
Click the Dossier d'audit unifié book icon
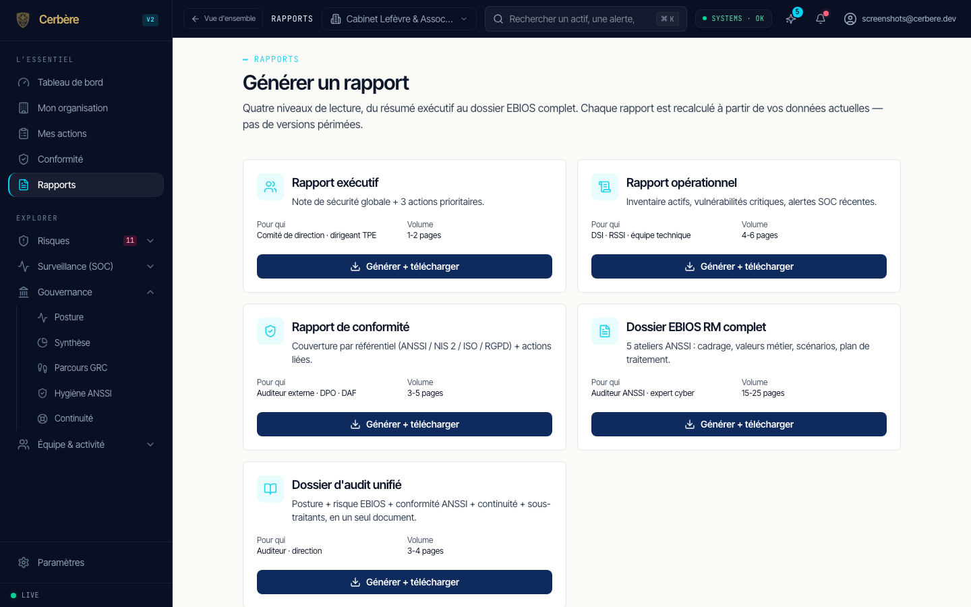pyautogui.click(x=270, y=489)
